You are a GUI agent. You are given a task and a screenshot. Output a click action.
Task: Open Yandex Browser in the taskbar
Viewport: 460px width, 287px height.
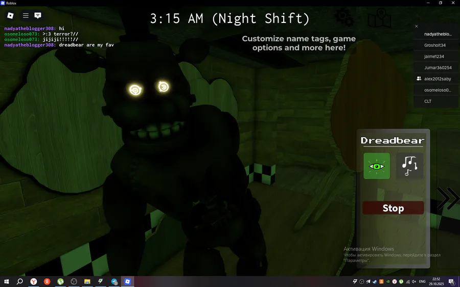(34, 281)
